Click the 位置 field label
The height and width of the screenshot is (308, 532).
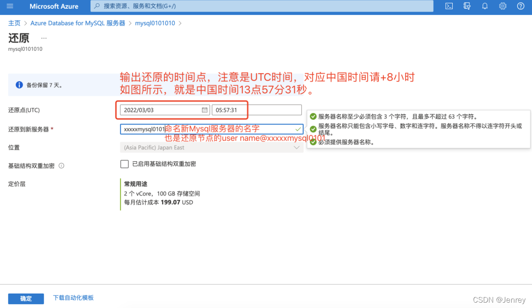point(14,147)
